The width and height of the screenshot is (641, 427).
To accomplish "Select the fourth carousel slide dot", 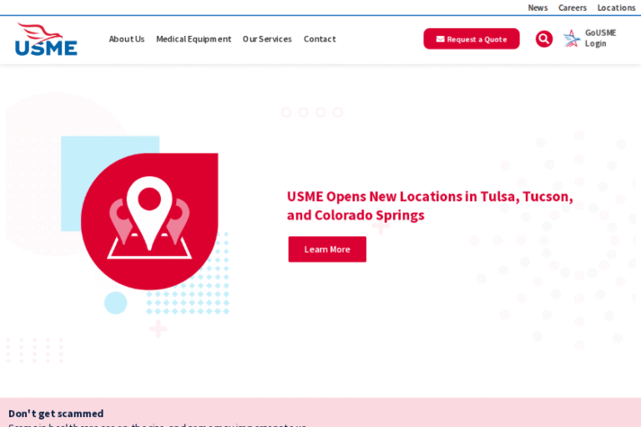I will pyautogui.click(x=338, y=113).
